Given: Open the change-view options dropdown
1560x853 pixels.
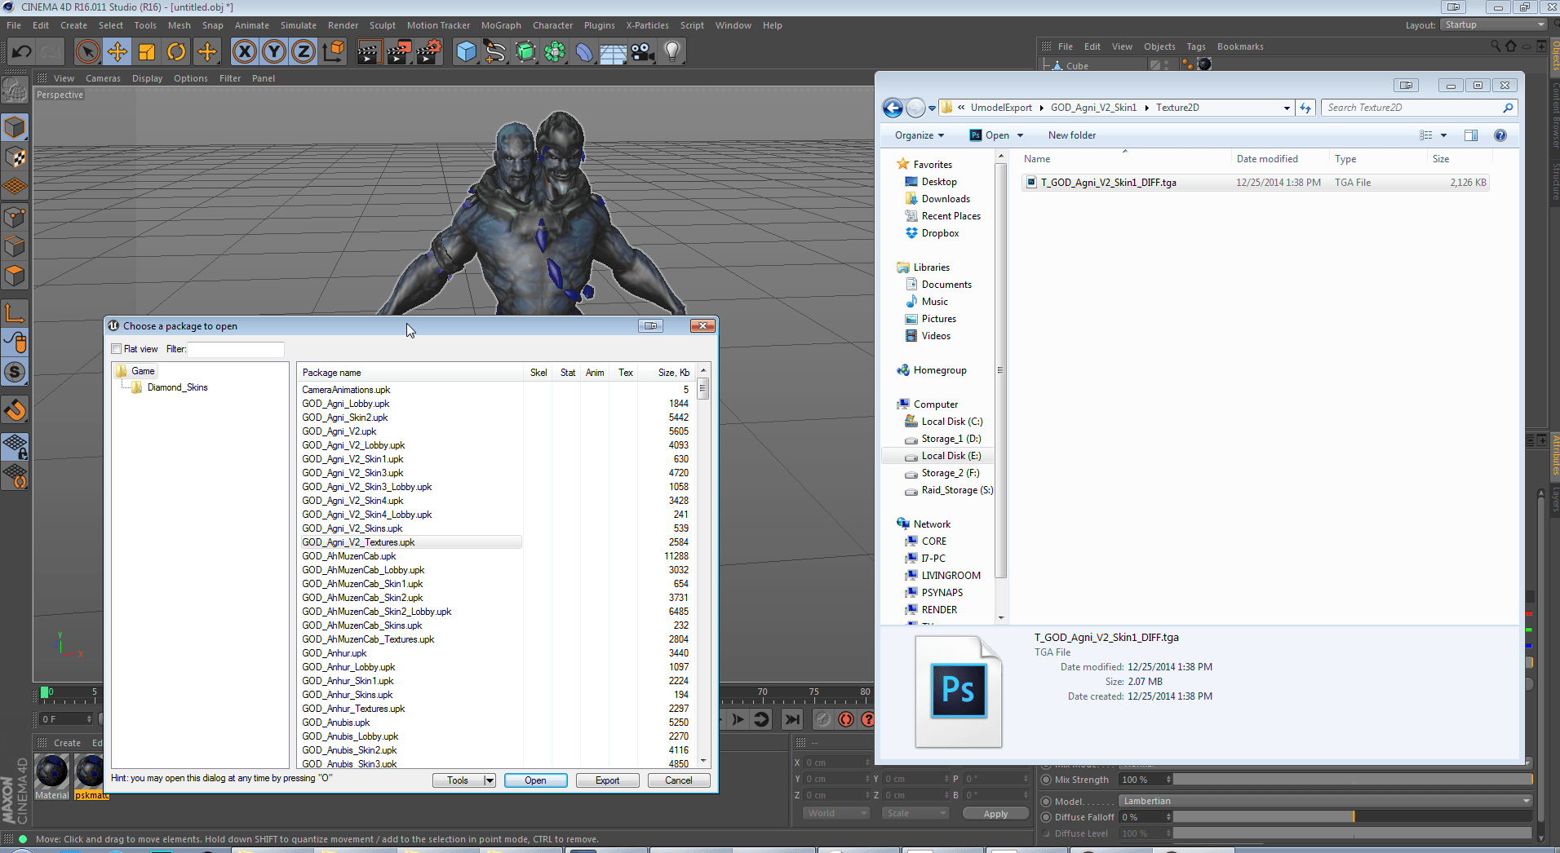Looking at the screenshot, I should coord(1443,135).
